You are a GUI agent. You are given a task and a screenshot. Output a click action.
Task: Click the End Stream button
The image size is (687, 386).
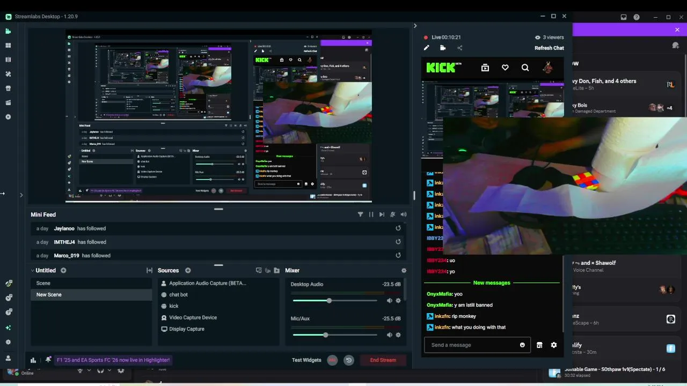coord(383,360)
